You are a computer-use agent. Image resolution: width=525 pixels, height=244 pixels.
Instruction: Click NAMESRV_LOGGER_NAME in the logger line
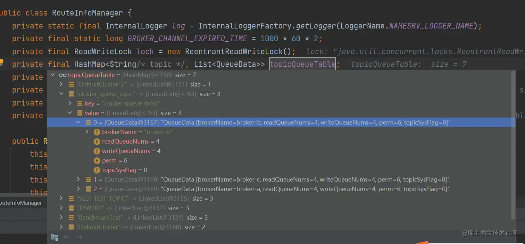(431, 26)
